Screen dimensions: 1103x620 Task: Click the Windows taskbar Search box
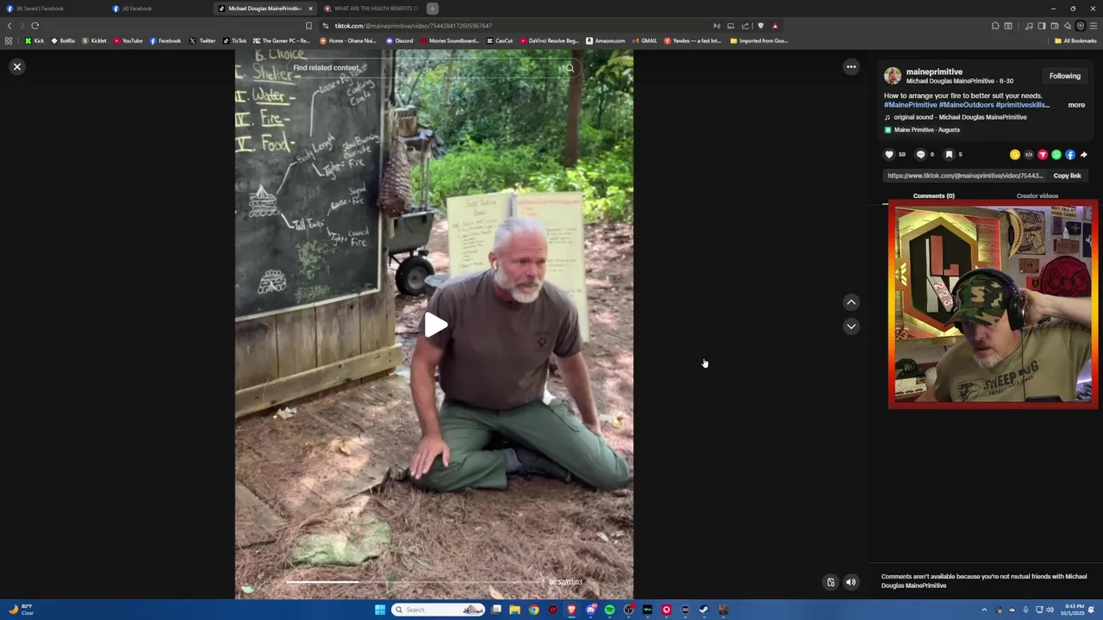coord(438,610)
